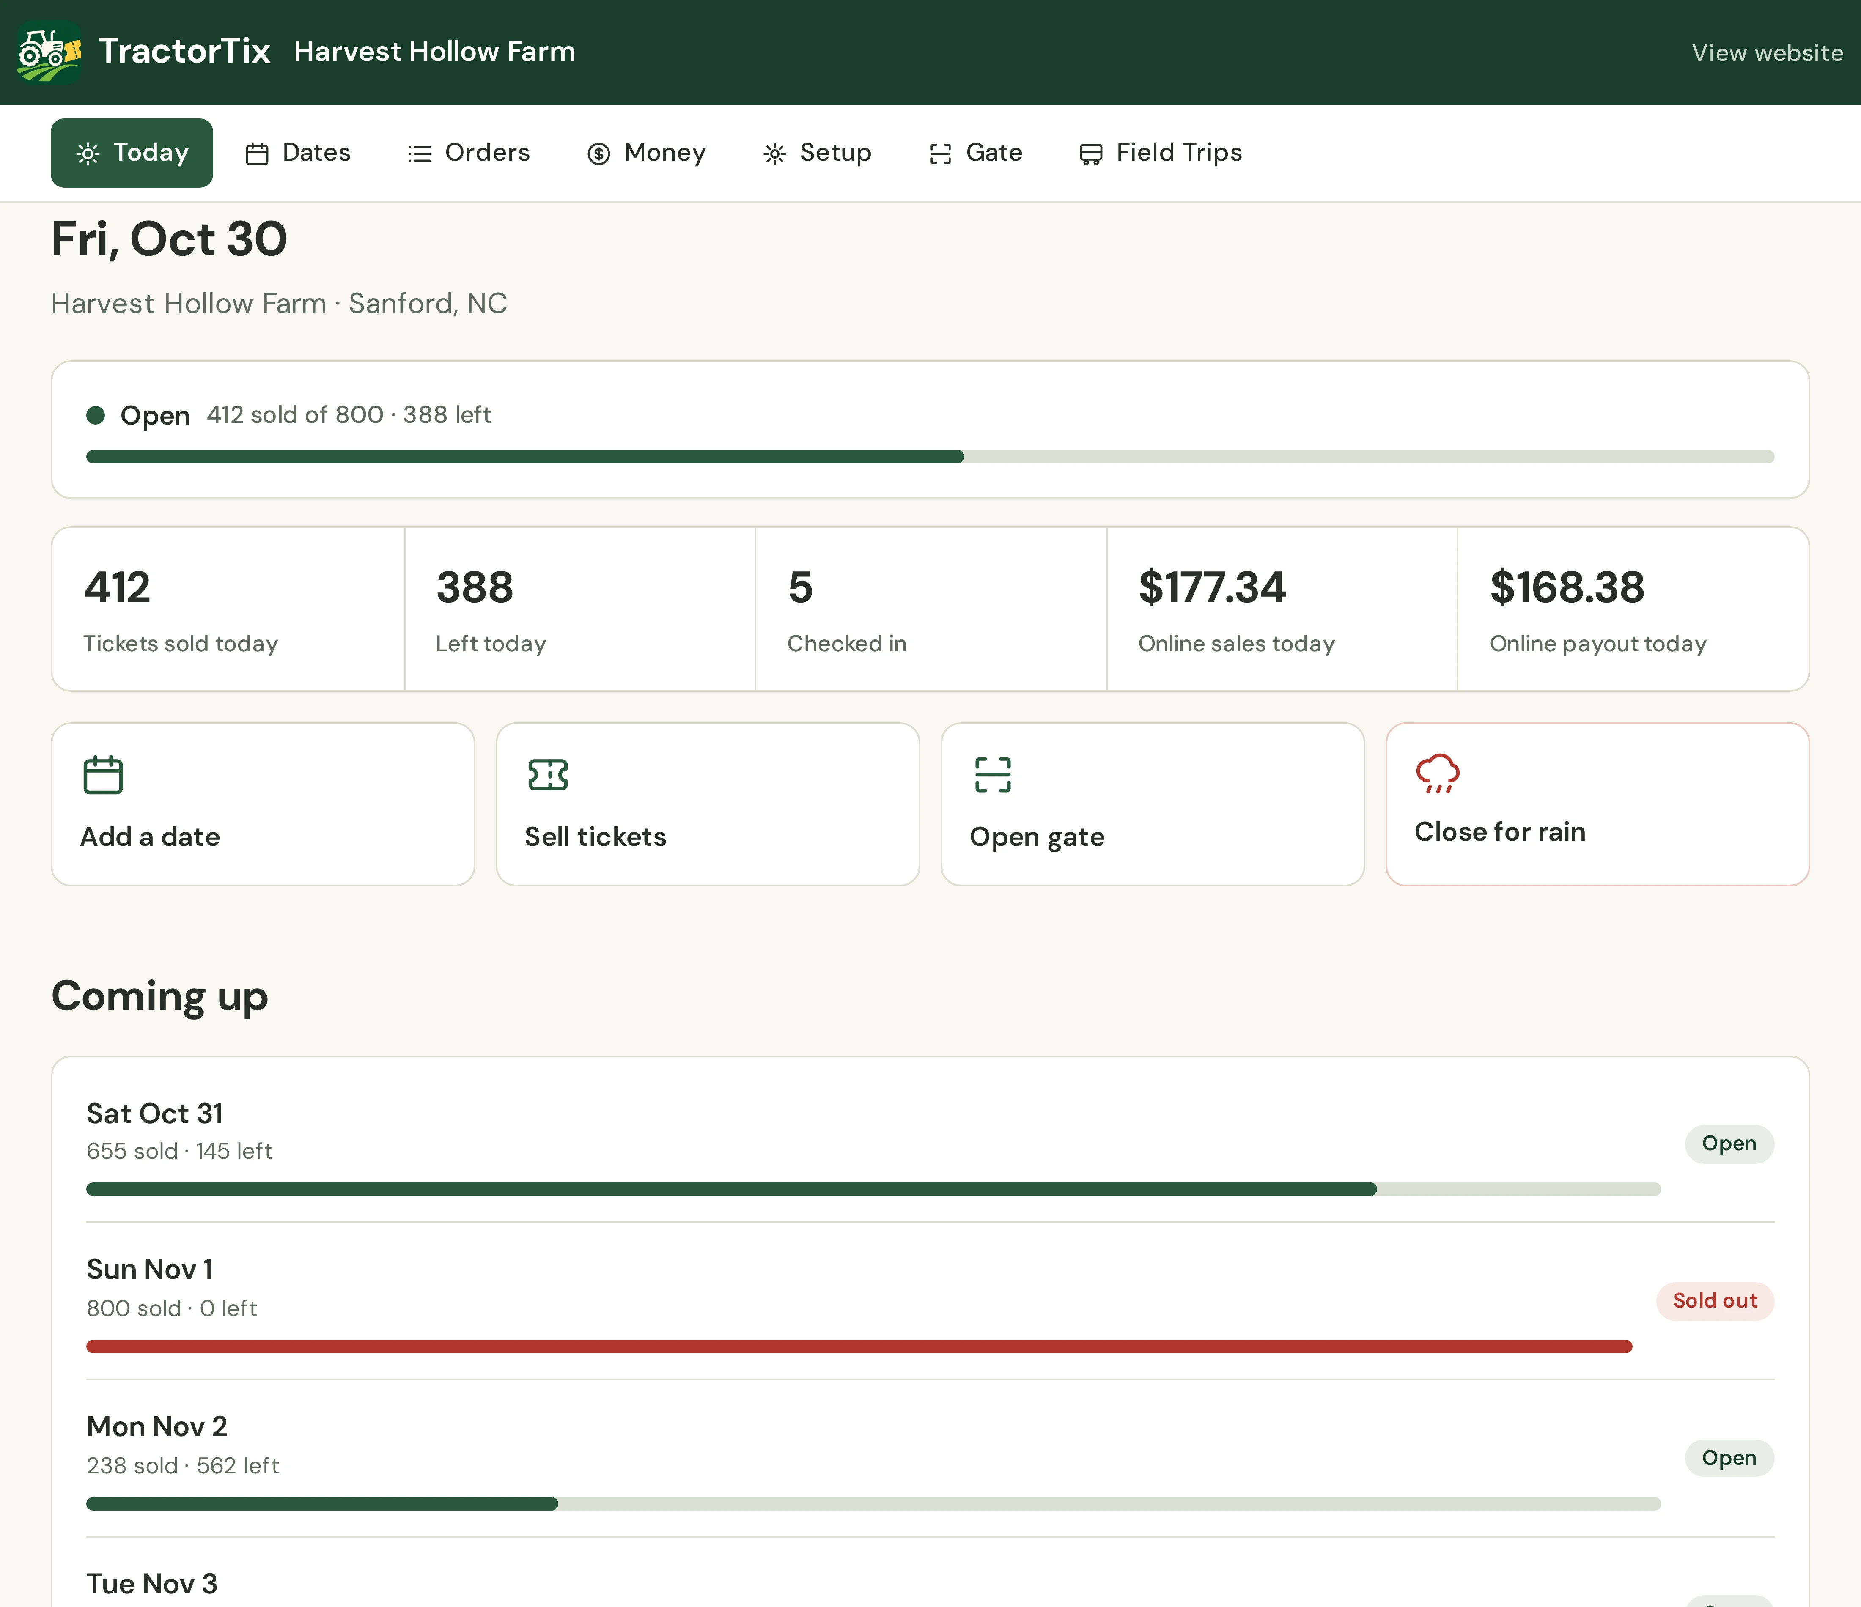The height and width of the screenshot is (1607, 1861).
Task: Click the calendar icon on the Add a date card
Action: tap(103, 775)
